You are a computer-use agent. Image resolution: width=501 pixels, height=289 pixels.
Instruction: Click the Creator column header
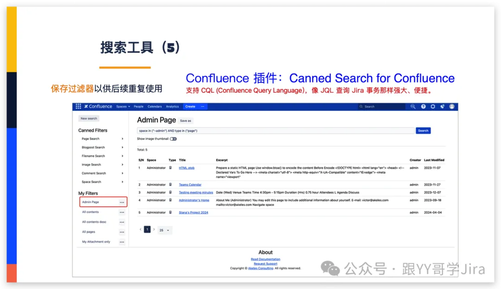[415, 160]
